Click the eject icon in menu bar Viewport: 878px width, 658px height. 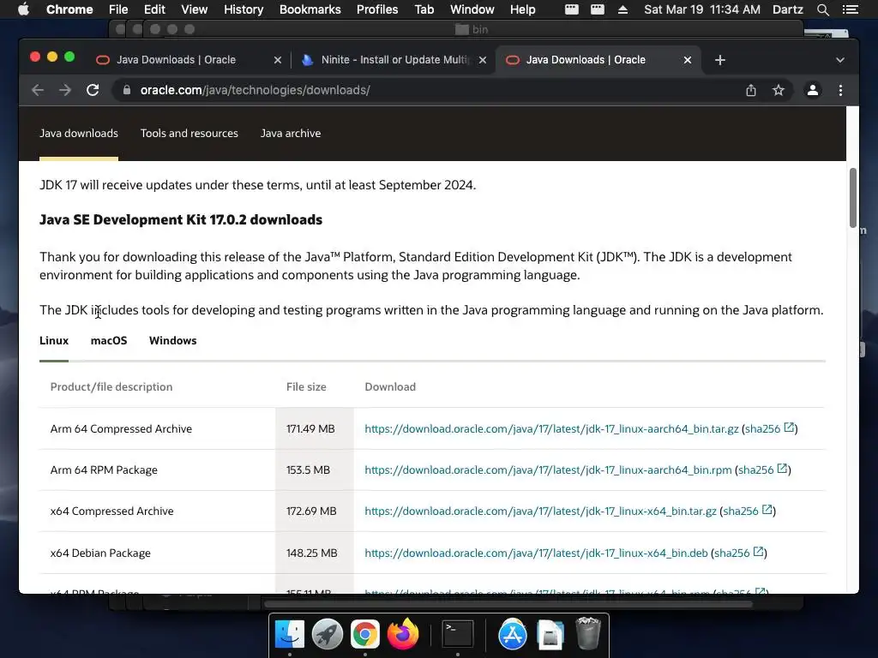point(622,9)
